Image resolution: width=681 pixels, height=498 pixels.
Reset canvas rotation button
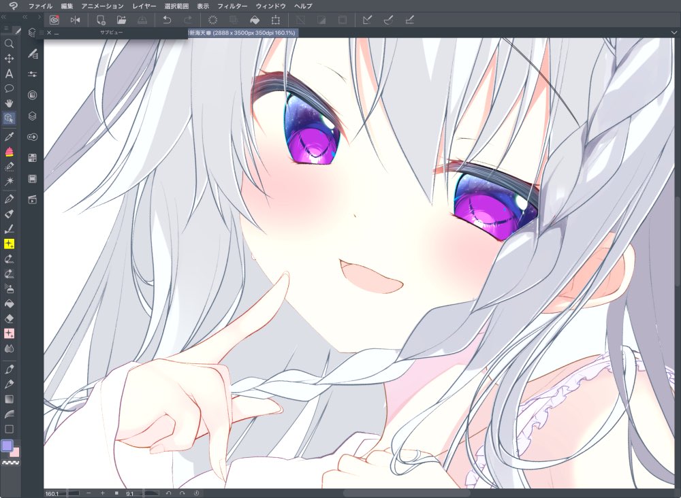click(196, 493)
